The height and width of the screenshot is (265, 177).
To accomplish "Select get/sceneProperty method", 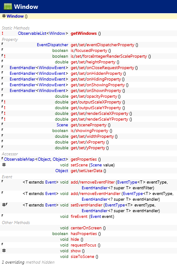I will (x=89, y=125).
